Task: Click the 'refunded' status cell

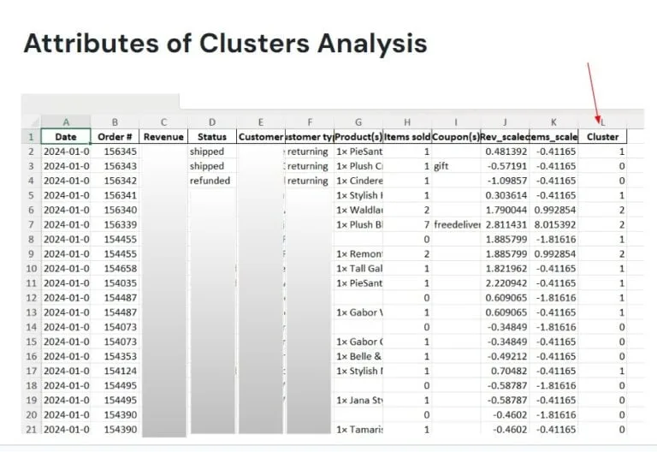Action: point(212,181)
